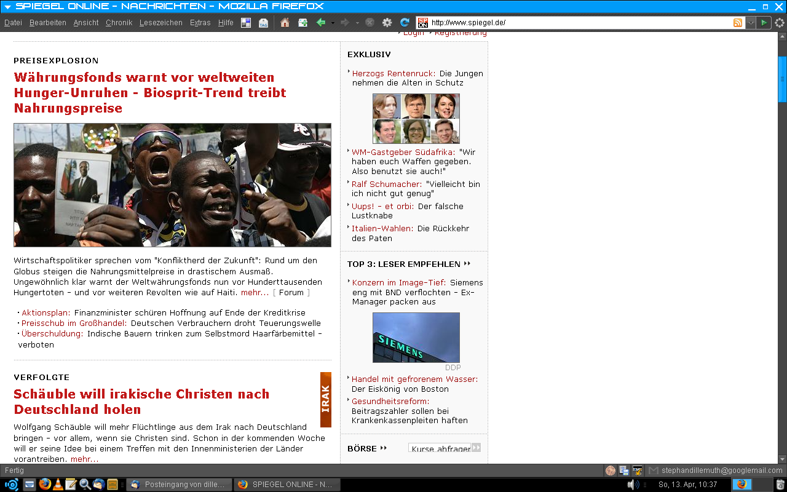Open the Bearbeiten menu

48,23
